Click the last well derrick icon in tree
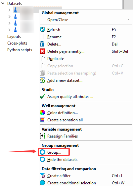 click(x=15, y=30)
